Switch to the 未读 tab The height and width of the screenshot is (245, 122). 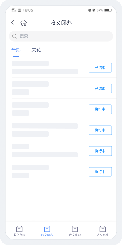(36, 50)
